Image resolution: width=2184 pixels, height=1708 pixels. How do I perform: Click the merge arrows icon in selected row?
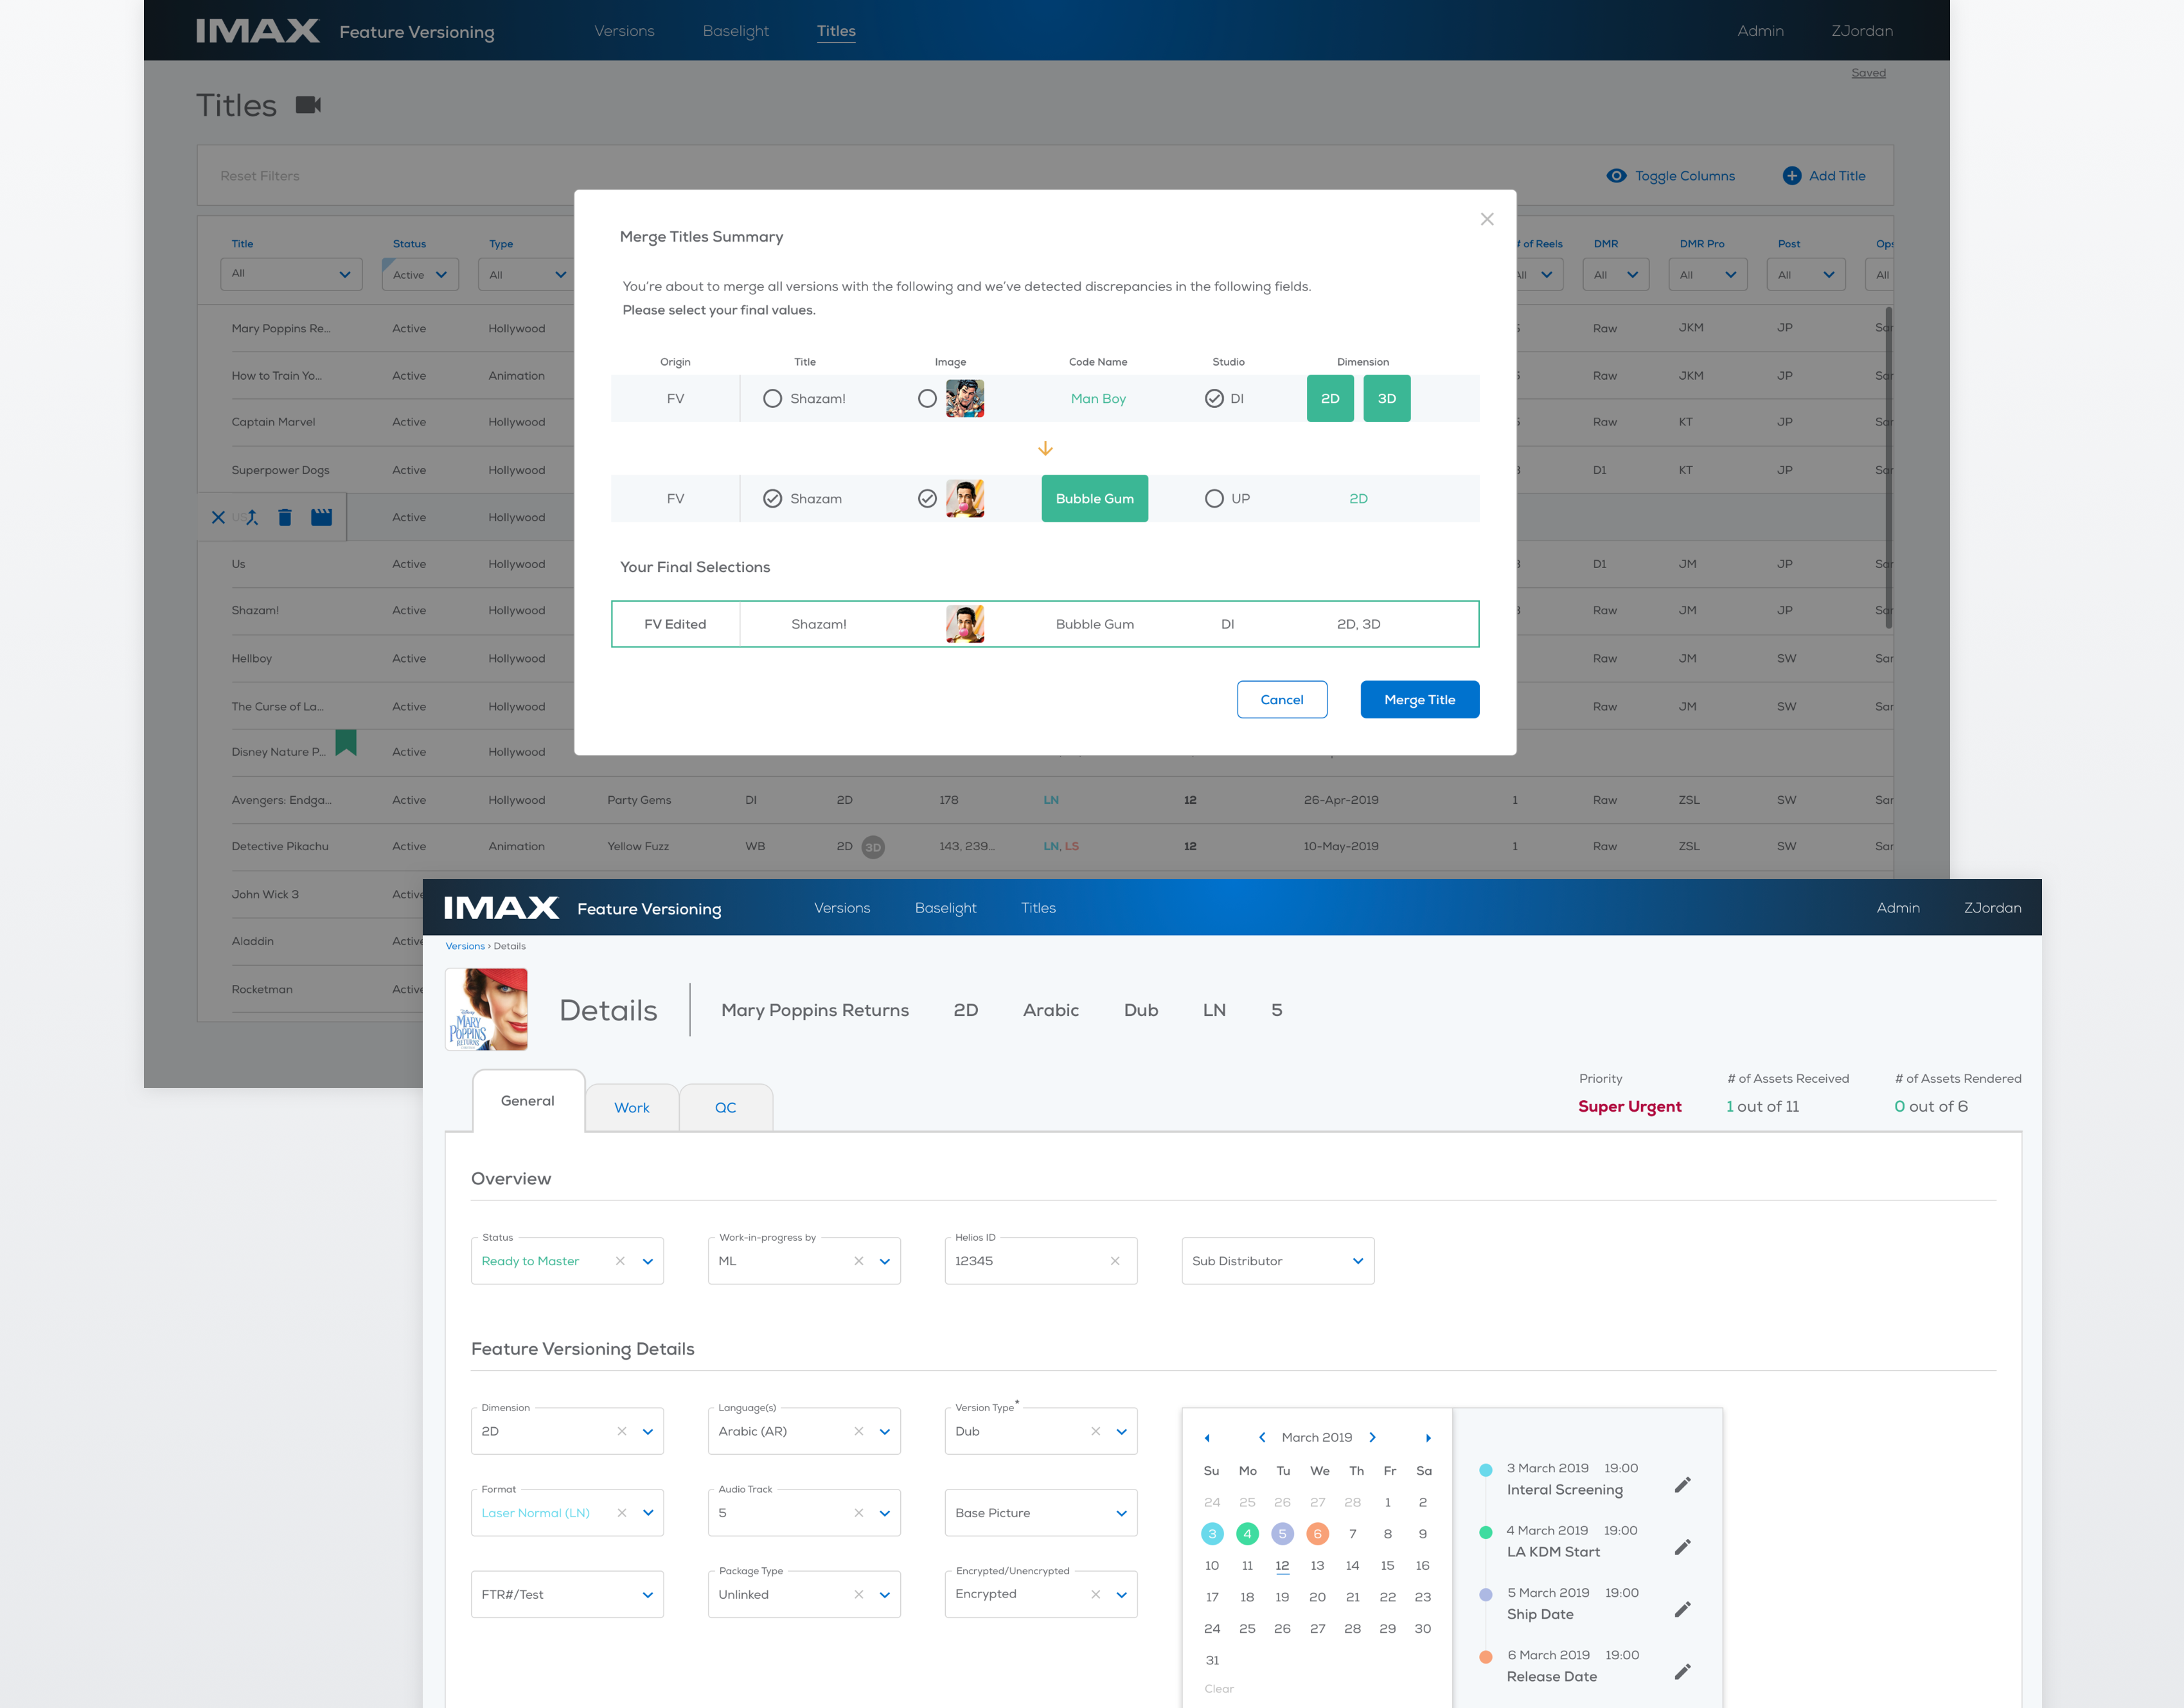pos(252,517)
